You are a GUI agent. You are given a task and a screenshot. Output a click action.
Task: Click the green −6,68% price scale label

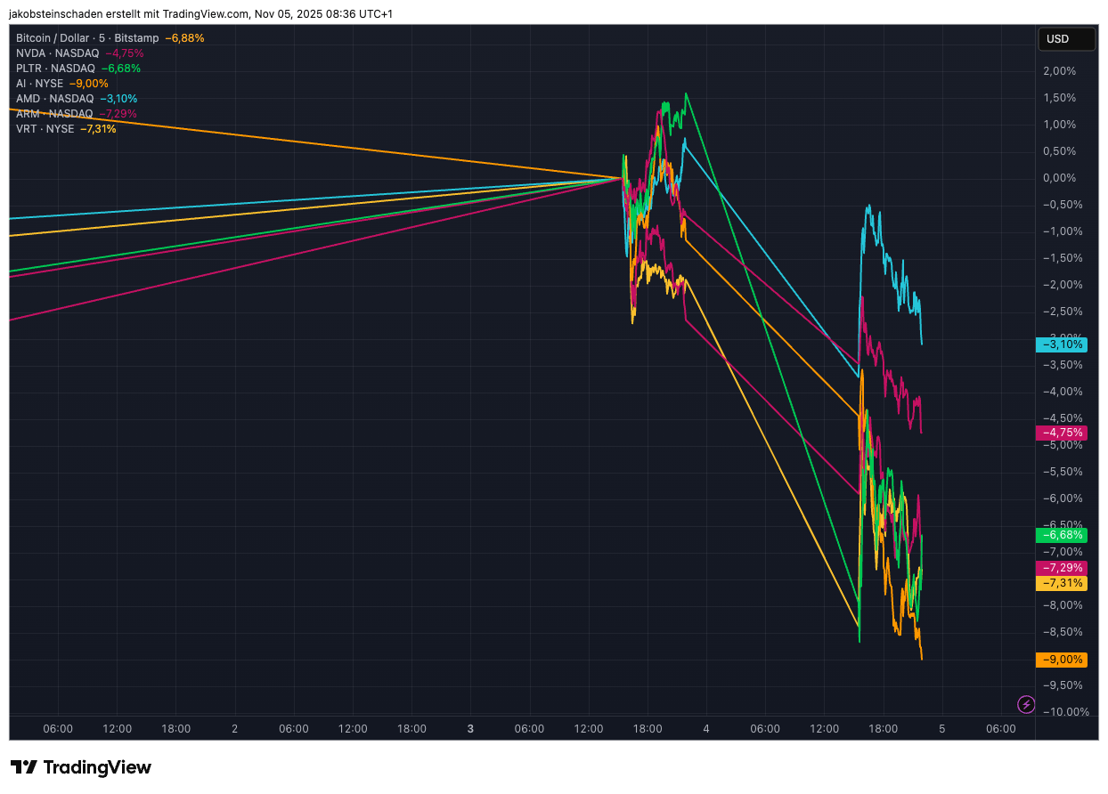[1062, 535]
